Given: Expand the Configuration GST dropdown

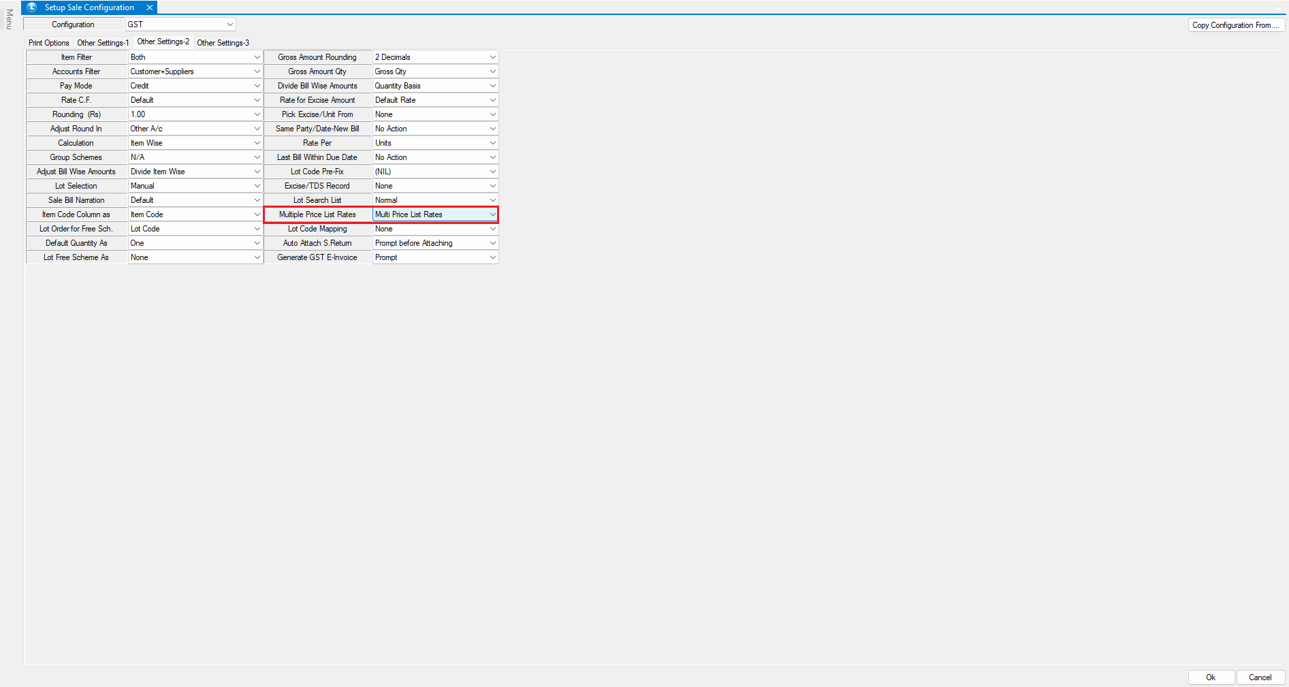Looking at the screenshot, I should point(229,25).
